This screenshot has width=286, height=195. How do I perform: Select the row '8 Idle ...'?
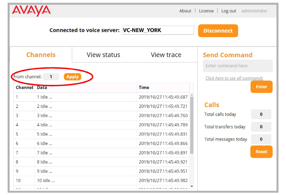click(x=101, y=162)
